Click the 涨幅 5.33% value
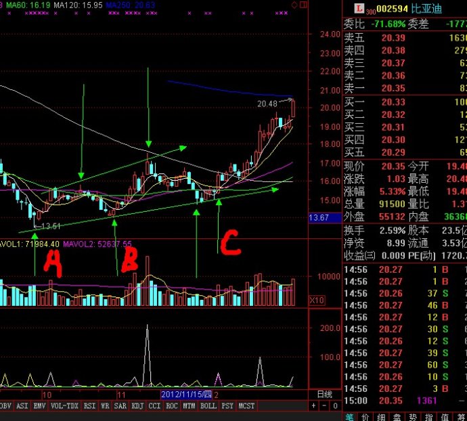Screen dimensions: 467x421 coord(393,192)
